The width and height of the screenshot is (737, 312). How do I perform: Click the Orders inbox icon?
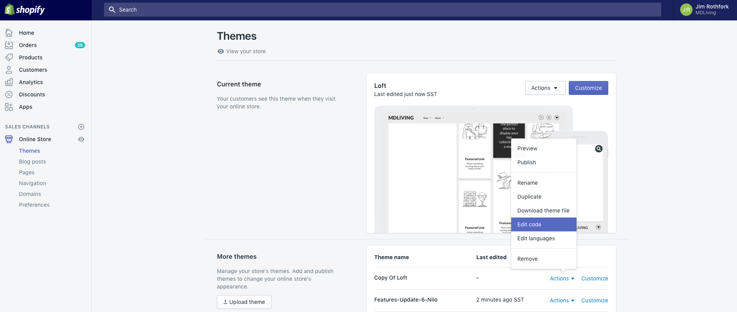(x=9, y=45)
